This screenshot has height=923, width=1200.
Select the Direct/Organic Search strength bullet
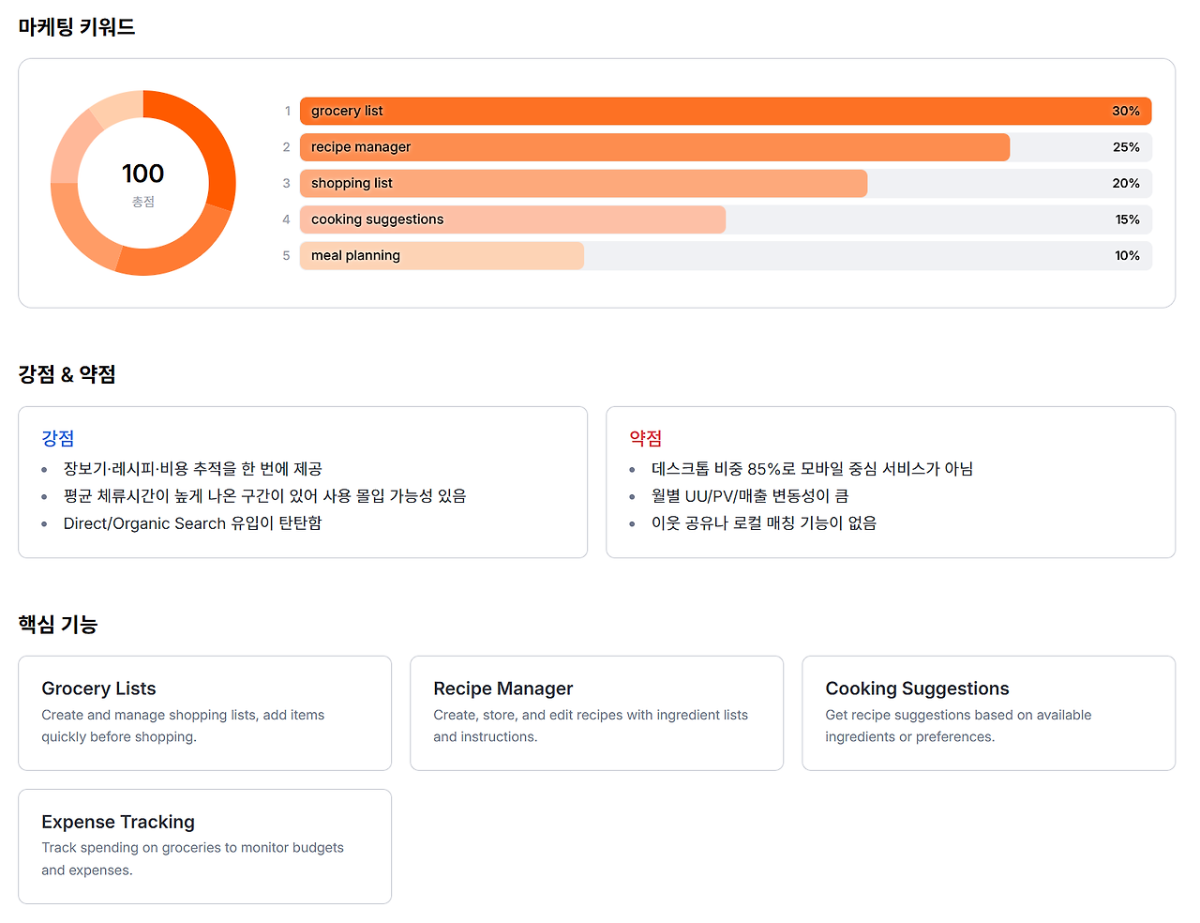tap(192, 523)
